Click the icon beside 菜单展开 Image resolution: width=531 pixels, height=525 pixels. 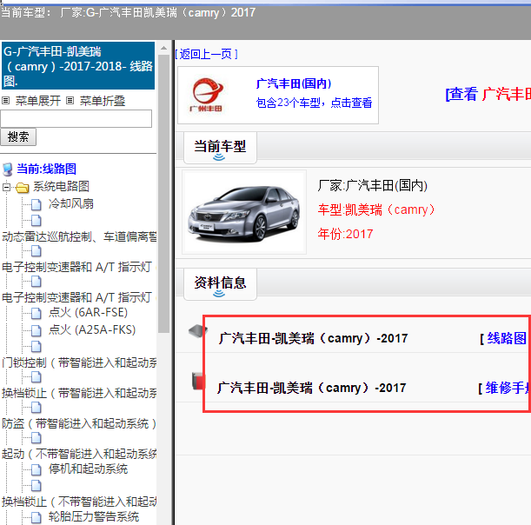(6, 101)
